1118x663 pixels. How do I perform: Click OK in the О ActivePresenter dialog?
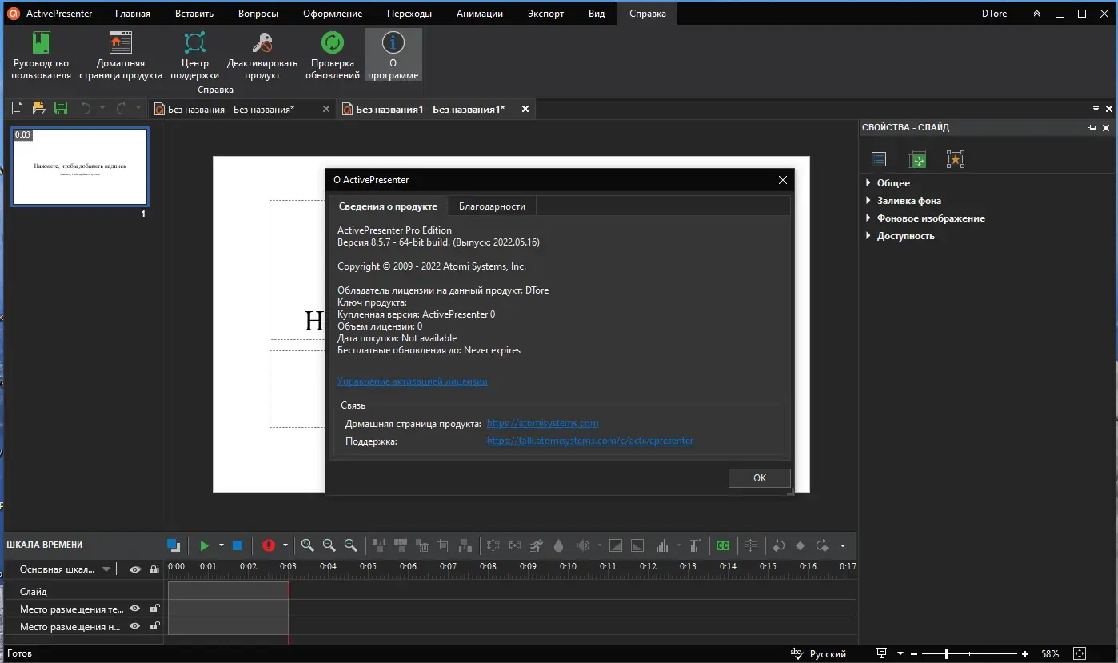click(x=758, y=477)
